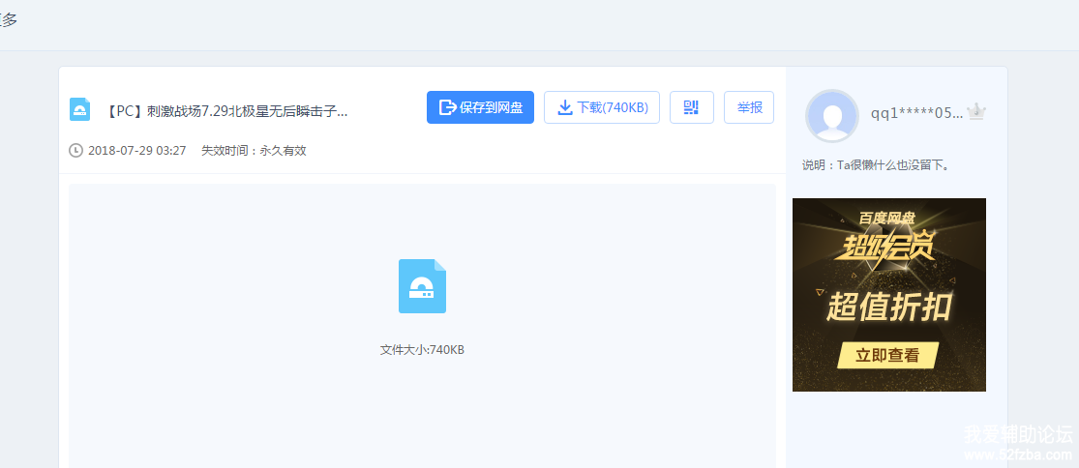This screenshot has height=468, width=1079.
Task: Click the large file icon in preview
Action: pos(423,286)
